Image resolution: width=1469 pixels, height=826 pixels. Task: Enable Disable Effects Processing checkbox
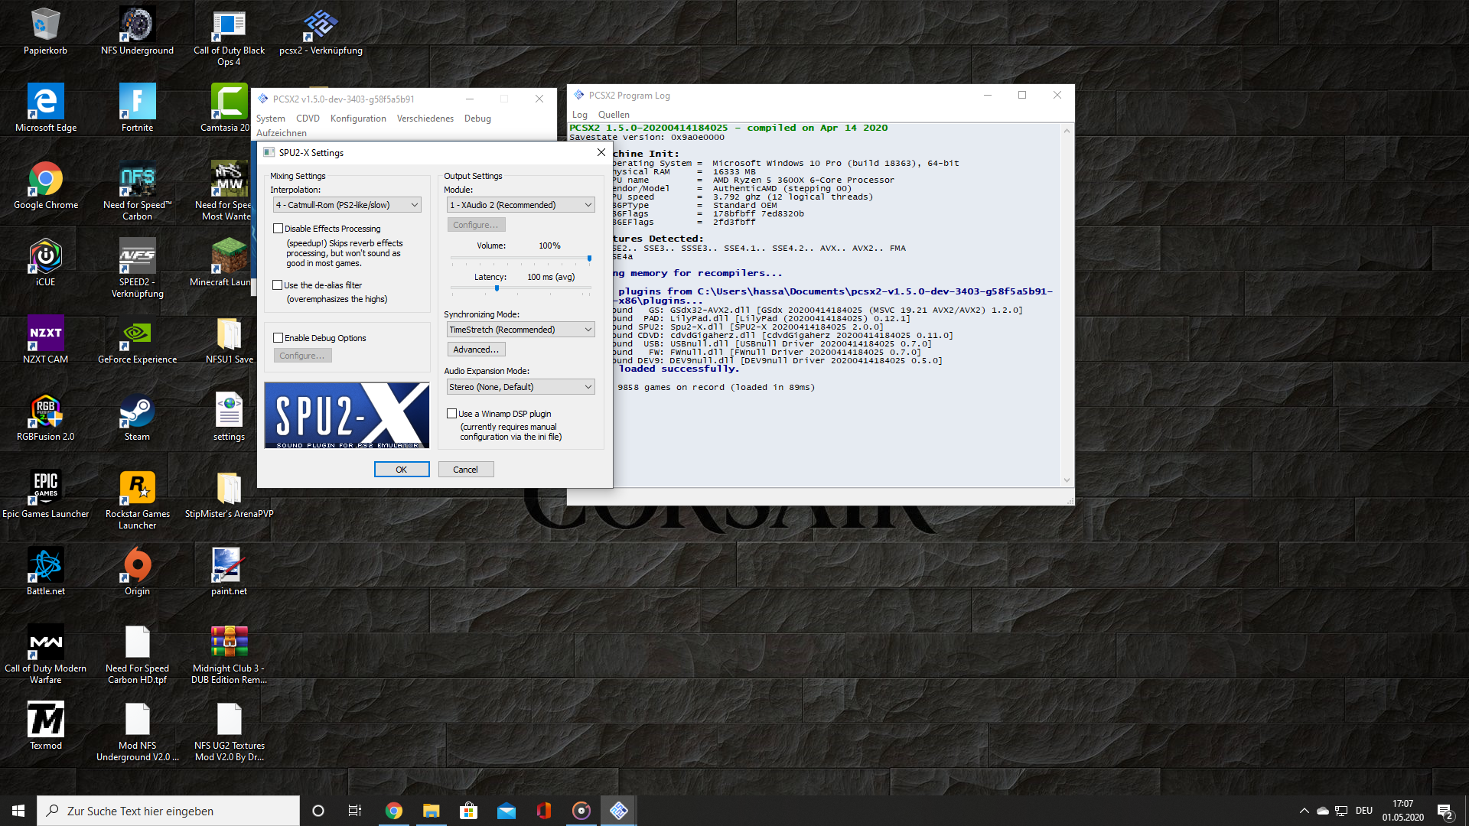tap(278, 229)
